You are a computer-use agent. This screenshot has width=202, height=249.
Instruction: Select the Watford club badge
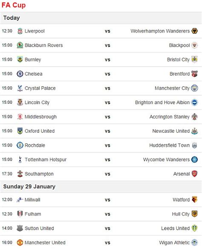coord(194,199)
